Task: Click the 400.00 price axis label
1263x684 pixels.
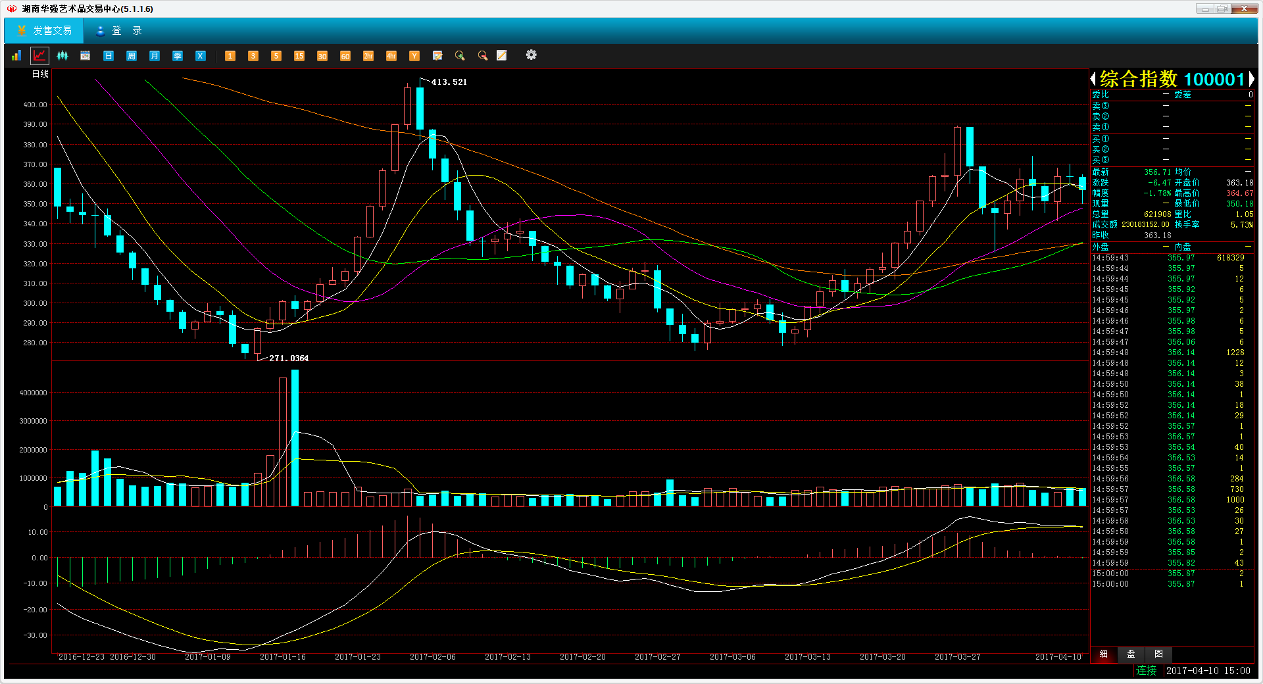Action: coord(35,105)
